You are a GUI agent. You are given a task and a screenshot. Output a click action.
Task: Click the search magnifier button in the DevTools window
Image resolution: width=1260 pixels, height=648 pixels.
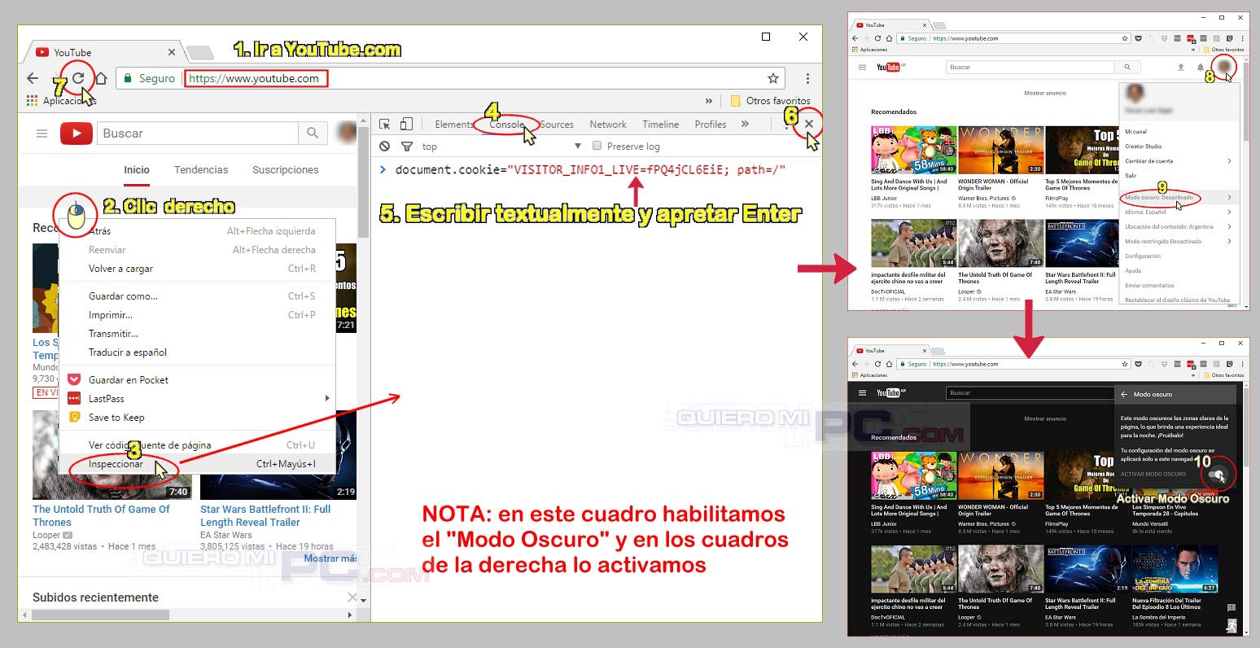tap(313, 133)
